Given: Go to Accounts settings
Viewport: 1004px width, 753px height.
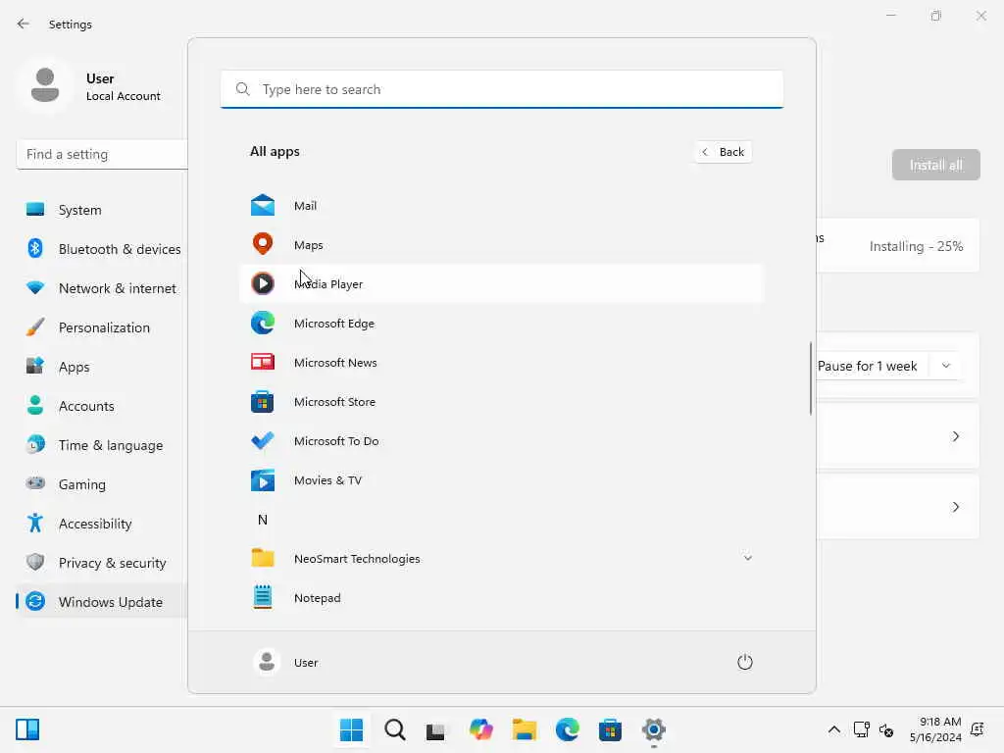Looking at the screenshot, I should (x=102, y=406).
